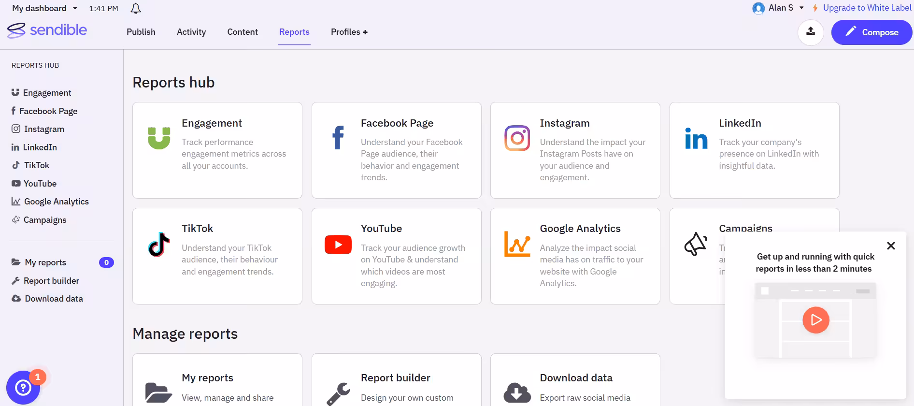This screenshot has height=406, width=914.
Task: Click the YouTube icon in sidebar
Action: [16, 183]
